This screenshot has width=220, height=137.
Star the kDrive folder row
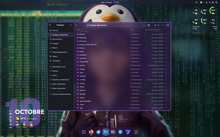coord(166,34)
